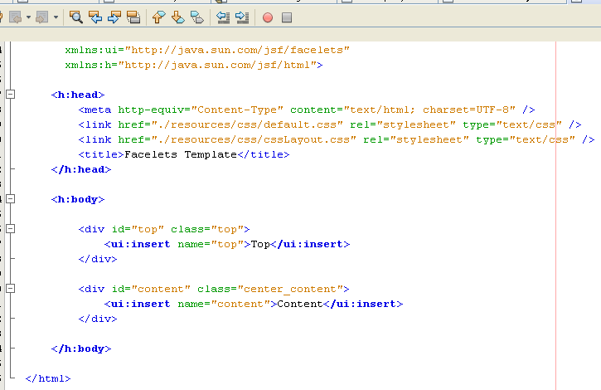Image resolution: width=601 pixels, height=390 pixels.
Task: Open the Forward history dropdown arrow
Action: click(56, 17)
